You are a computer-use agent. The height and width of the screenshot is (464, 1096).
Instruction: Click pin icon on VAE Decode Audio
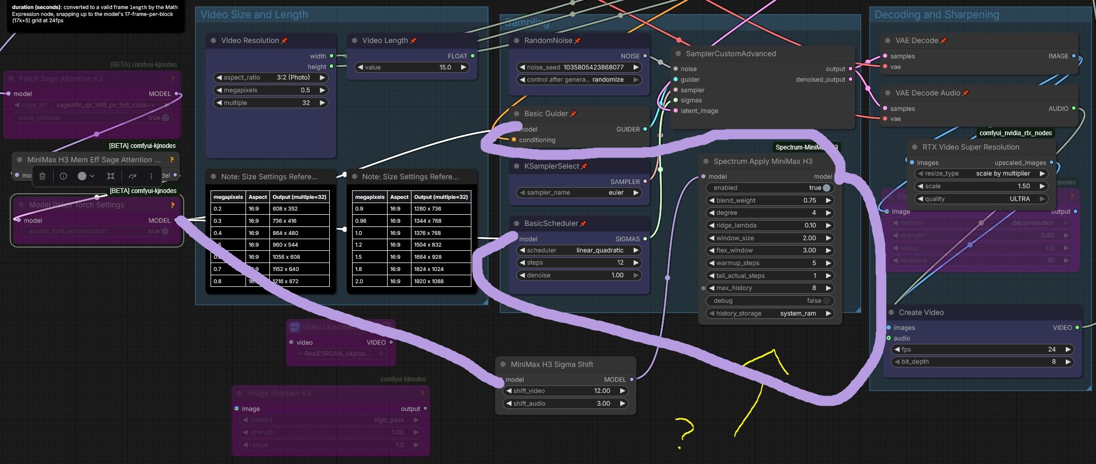(966, 93)
